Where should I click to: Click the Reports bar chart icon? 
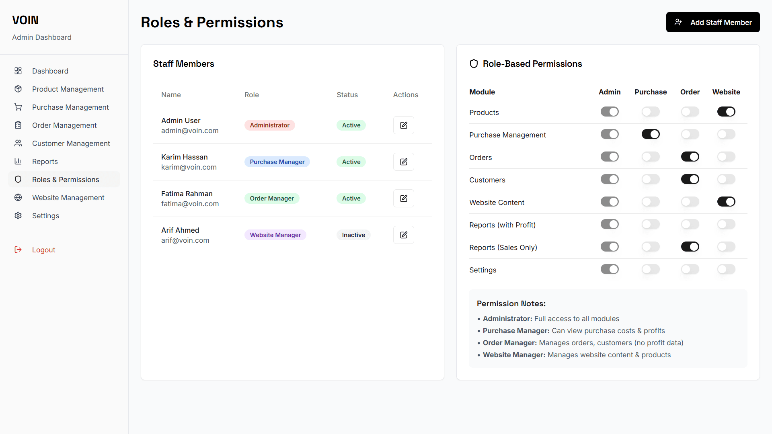tap(18, 162)
